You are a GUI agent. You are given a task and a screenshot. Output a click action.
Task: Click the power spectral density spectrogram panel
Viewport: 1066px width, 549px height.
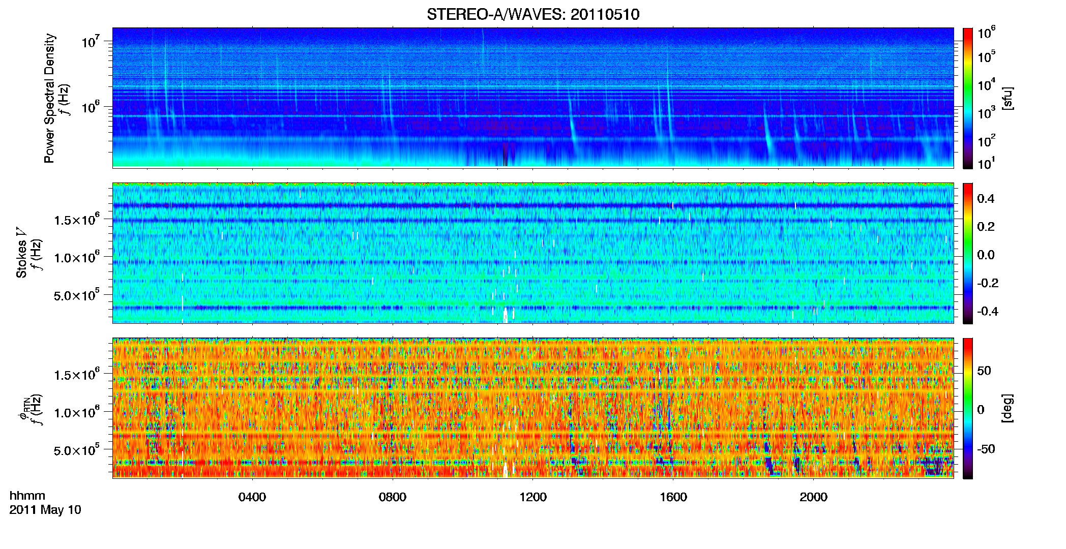(x=533, y=98)
